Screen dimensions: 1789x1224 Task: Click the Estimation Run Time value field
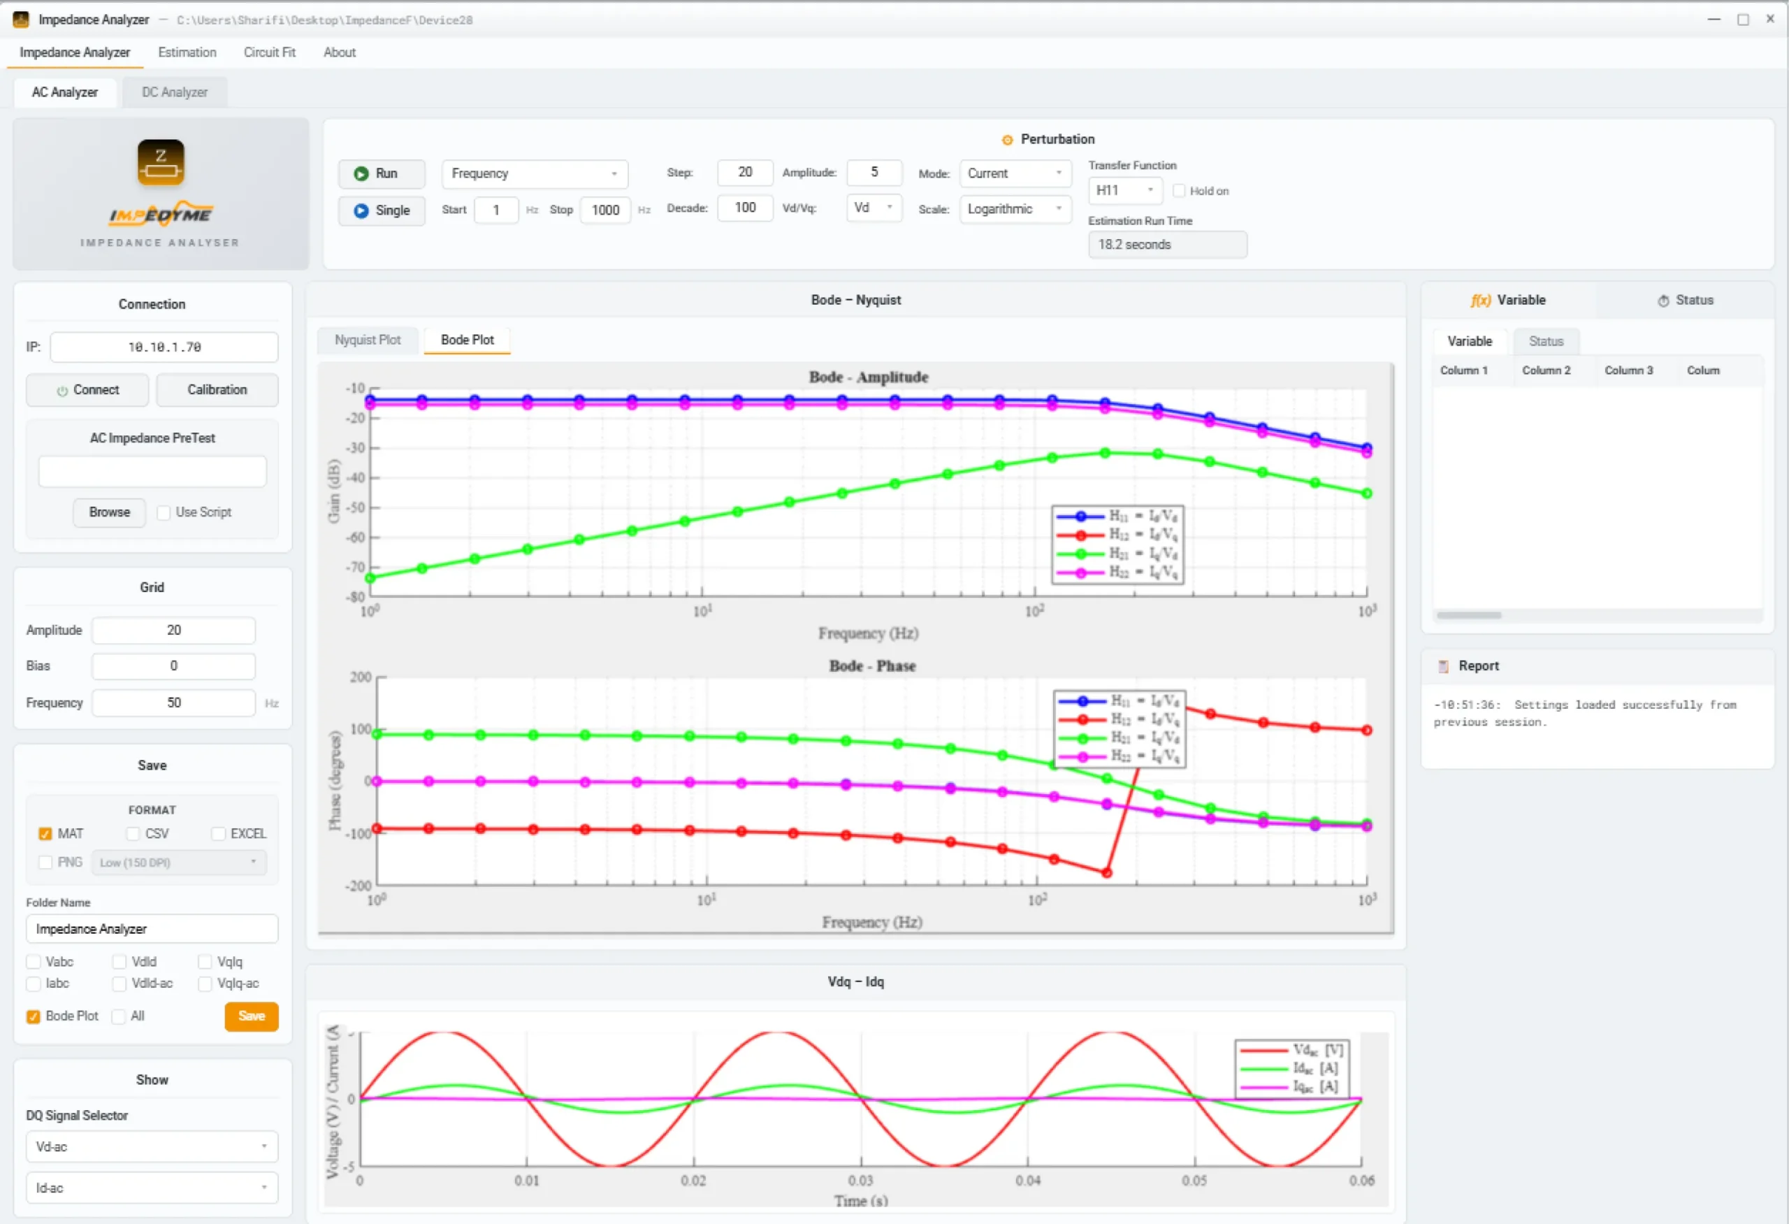(x=1167, y=245)
